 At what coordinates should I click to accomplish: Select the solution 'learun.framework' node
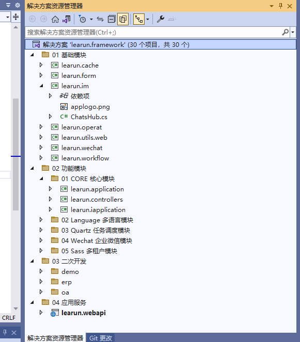click(x=161, y=44)
